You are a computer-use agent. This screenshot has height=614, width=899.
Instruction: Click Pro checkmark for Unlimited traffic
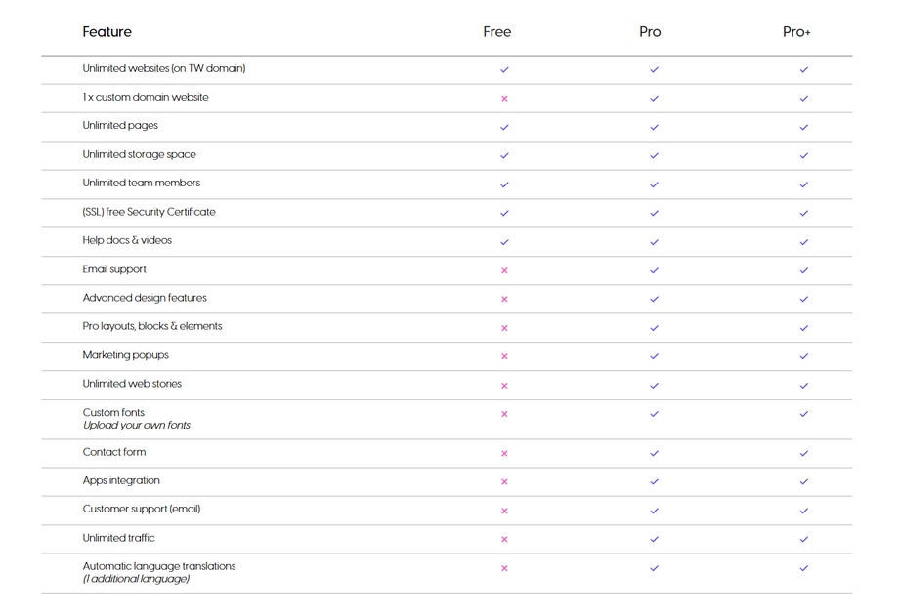654,539
